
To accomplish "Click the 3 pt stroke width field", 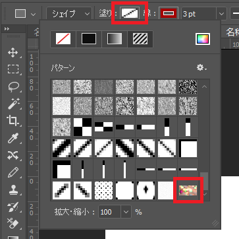I will tap(199, 14).
